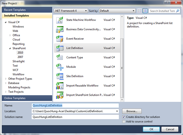
Task: Switch to small icons view
Action: (139, 11)
